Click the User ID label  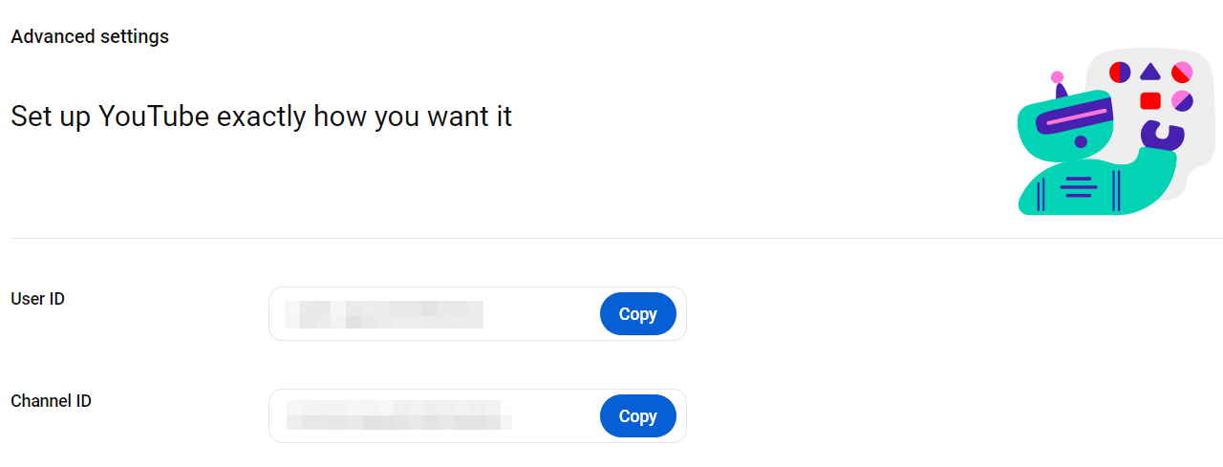pos(37,299)
